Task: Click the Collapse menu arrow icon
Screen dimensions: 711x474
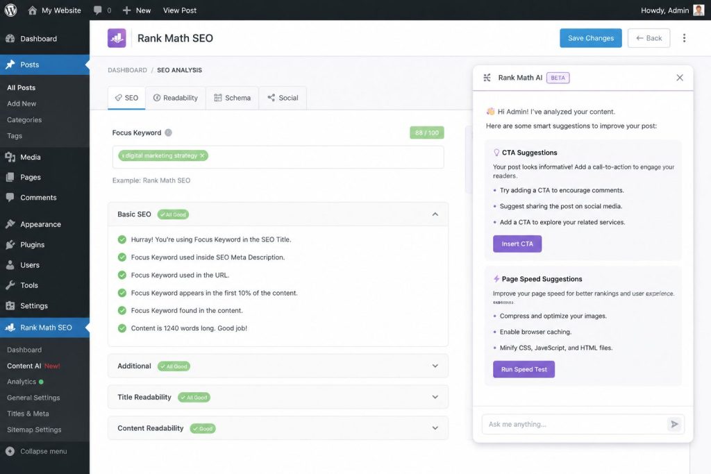Action: [x=10, y=451]
